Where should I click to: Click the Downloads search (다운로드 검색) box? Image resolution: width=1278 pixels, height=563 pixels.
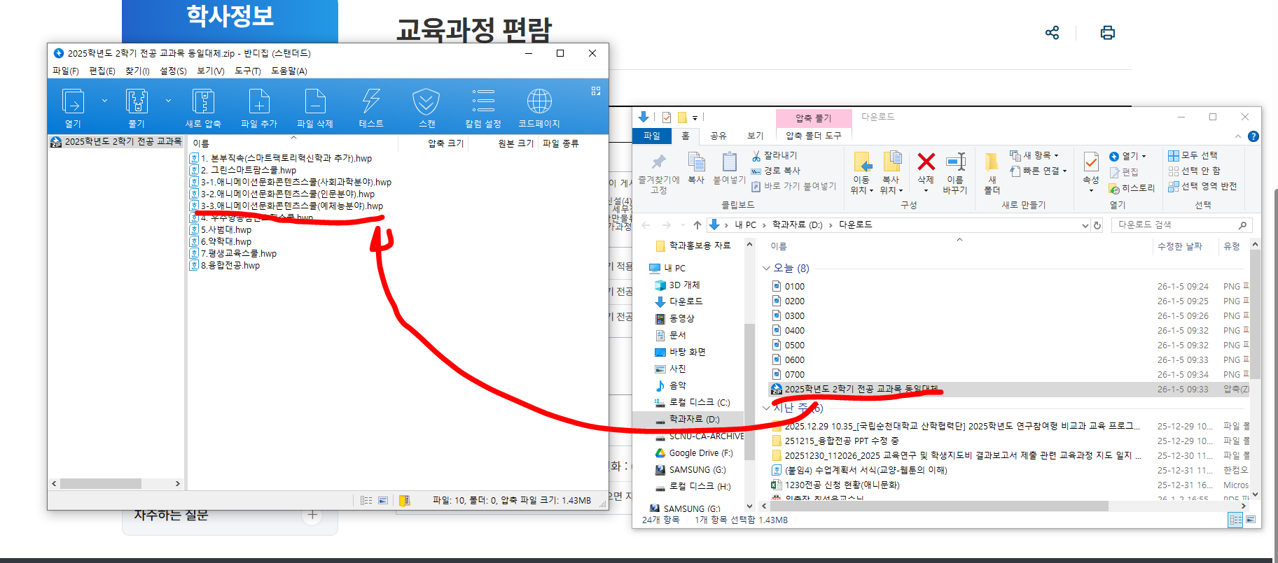pyautogui.click(x=1175, y=225)
